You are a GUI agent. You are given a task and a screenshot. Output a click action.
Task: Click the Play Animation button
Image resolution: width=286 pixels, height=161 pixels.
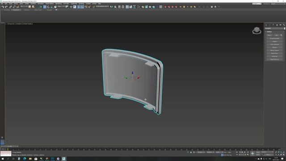[x=242, y=152]
